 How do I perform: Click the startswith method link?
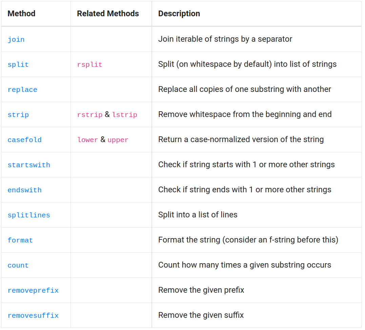(x=29, y=165)
